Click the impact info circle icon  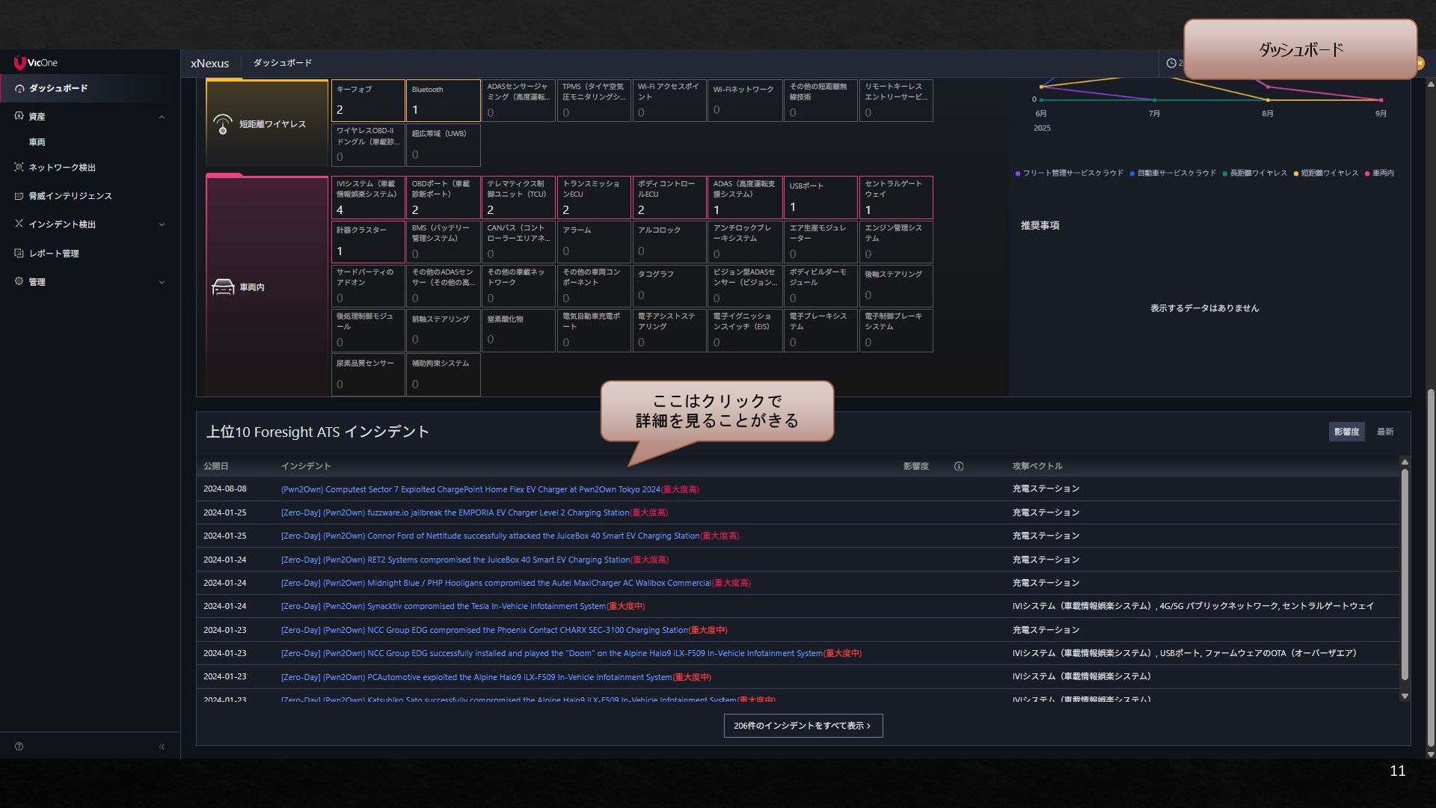coord(959,466)
